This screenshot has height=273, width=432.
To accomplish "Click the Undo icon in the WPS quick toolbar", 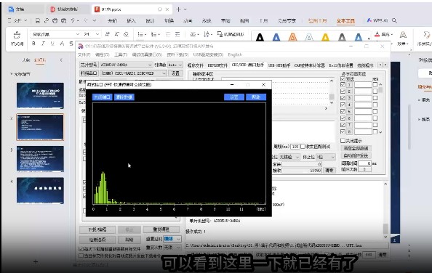I will pyautogui.click(x=73, y=20).
